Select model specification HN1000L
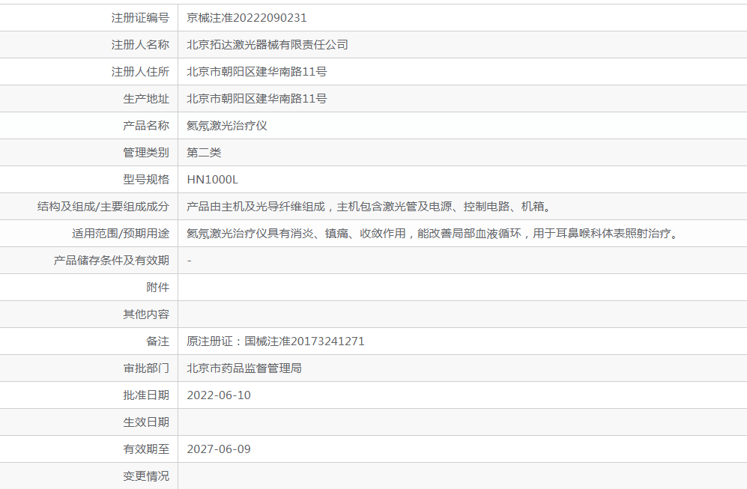The width and height of the screenshot is (747, 489). click(x=213, y=180)
